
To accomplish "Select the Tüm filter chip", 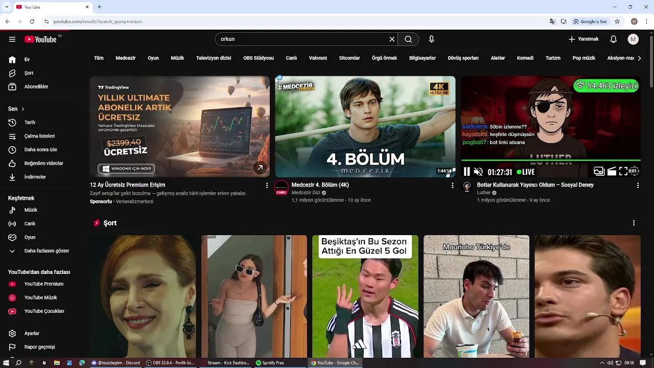I will tap(99, 58).
